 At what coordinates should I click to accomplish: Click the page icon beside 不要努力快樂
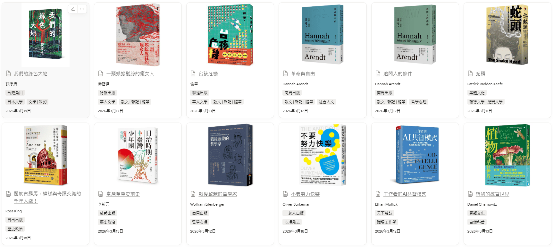(285, 194)
